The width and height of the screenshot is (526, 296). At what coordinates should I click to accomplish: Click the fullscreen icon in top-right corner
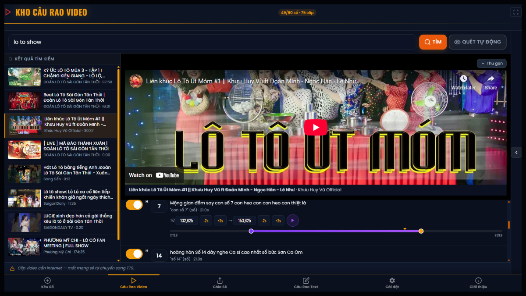point(515,12)
